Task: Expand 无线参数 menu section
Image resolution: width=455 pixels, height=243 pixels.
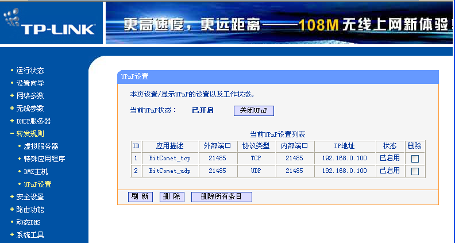Action: pos(30,109)
